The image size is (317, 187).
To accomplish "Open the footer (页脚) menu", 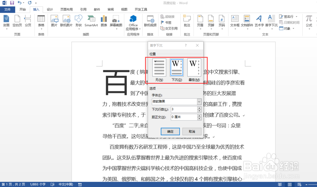I will (211, 22).
